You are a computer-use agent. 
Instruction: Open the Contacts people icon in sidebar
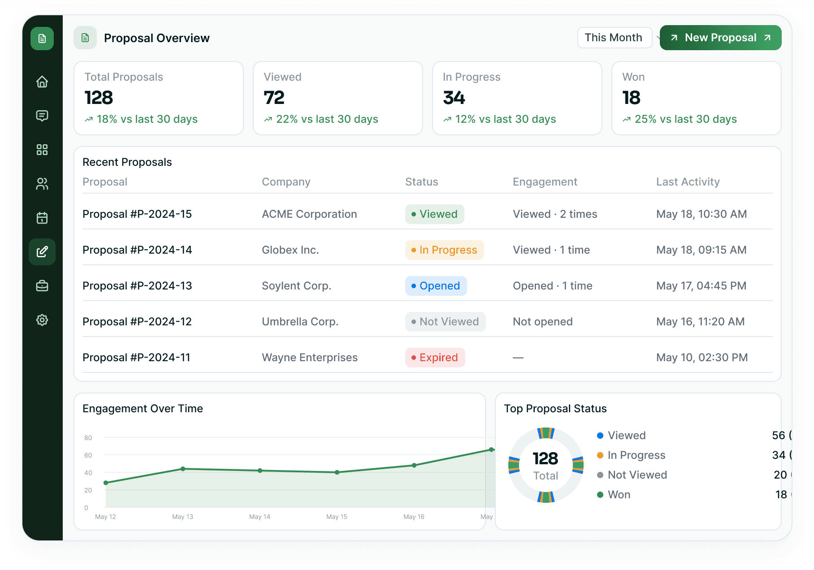click(x=42, y=184)
